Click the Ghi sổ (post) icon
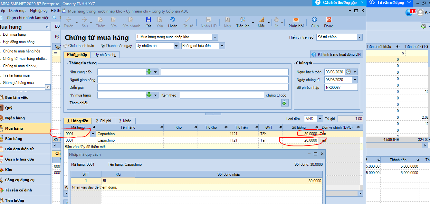The width and height of the screenshot is (430, 204). point(188,20)
